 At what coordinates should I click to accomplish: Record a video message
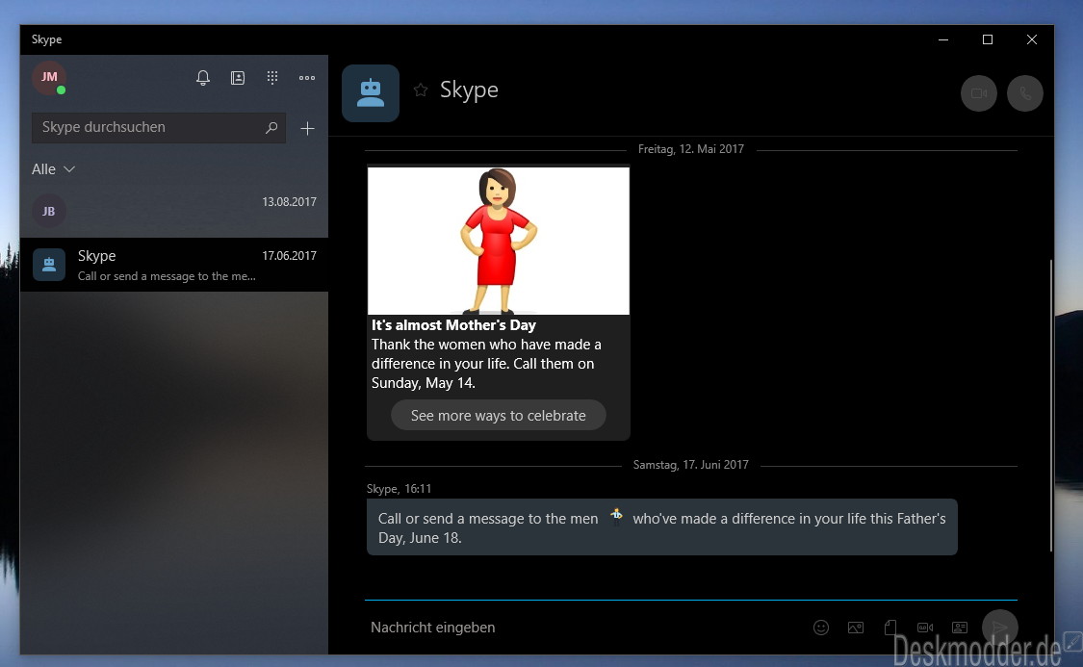[x=925, y=627]
